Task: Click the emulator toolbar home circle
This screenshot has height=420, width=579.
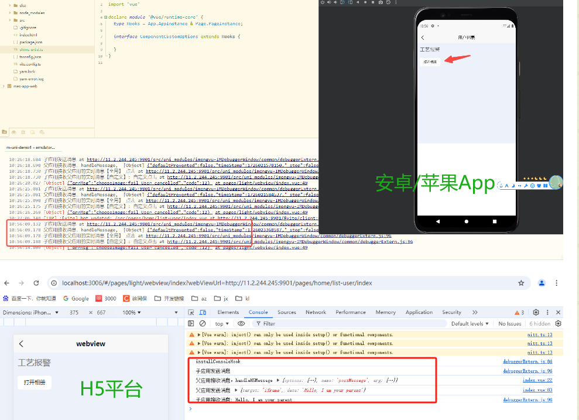Action: coord(365,2)
